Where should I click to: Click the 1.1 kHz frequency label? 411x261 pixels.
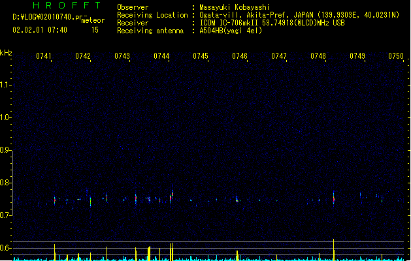pyautogui.click(x=5, y=85)
